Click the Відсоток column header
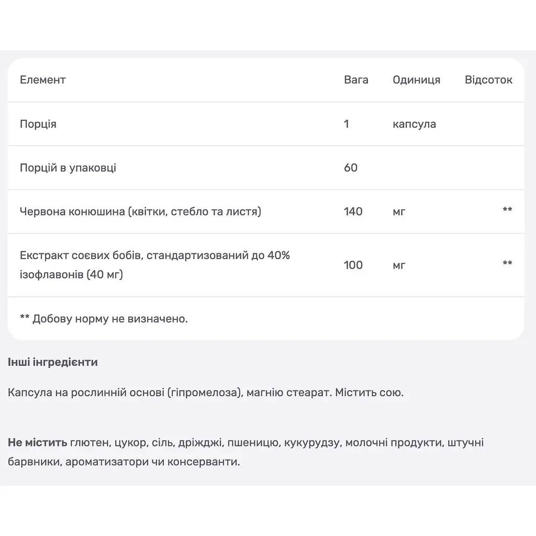Screen dimensions: 536x536 488,80
